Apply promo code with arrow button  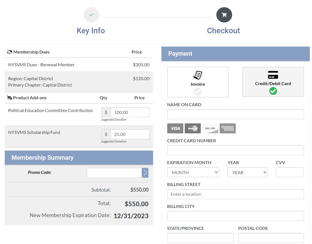[x=145, y=173]
